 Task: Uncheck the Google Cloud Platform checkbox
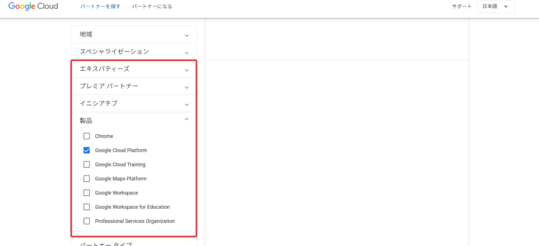pyautogui.click(x=87, y=150)
